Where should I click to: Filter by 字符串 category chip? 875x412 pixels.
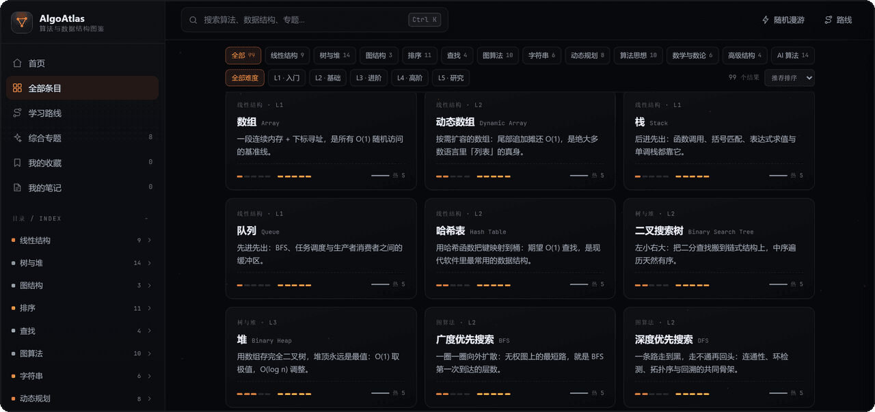[x=542, y=55]
